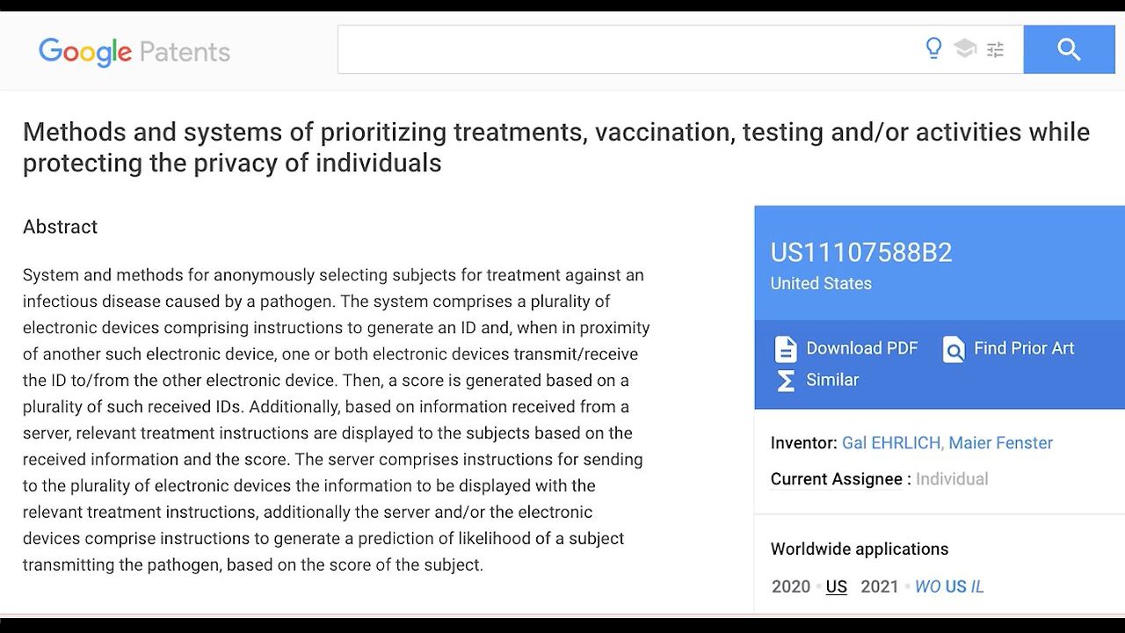This screenshot has width=1125, height=633.
Task: Click the lightbulb icon in search bar
Action: 933,48
